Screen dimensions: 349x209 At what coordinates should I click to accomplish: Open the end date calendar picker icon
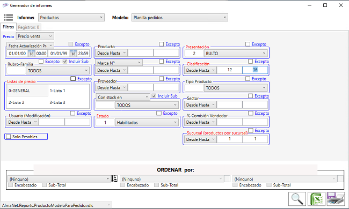[73, 53]
